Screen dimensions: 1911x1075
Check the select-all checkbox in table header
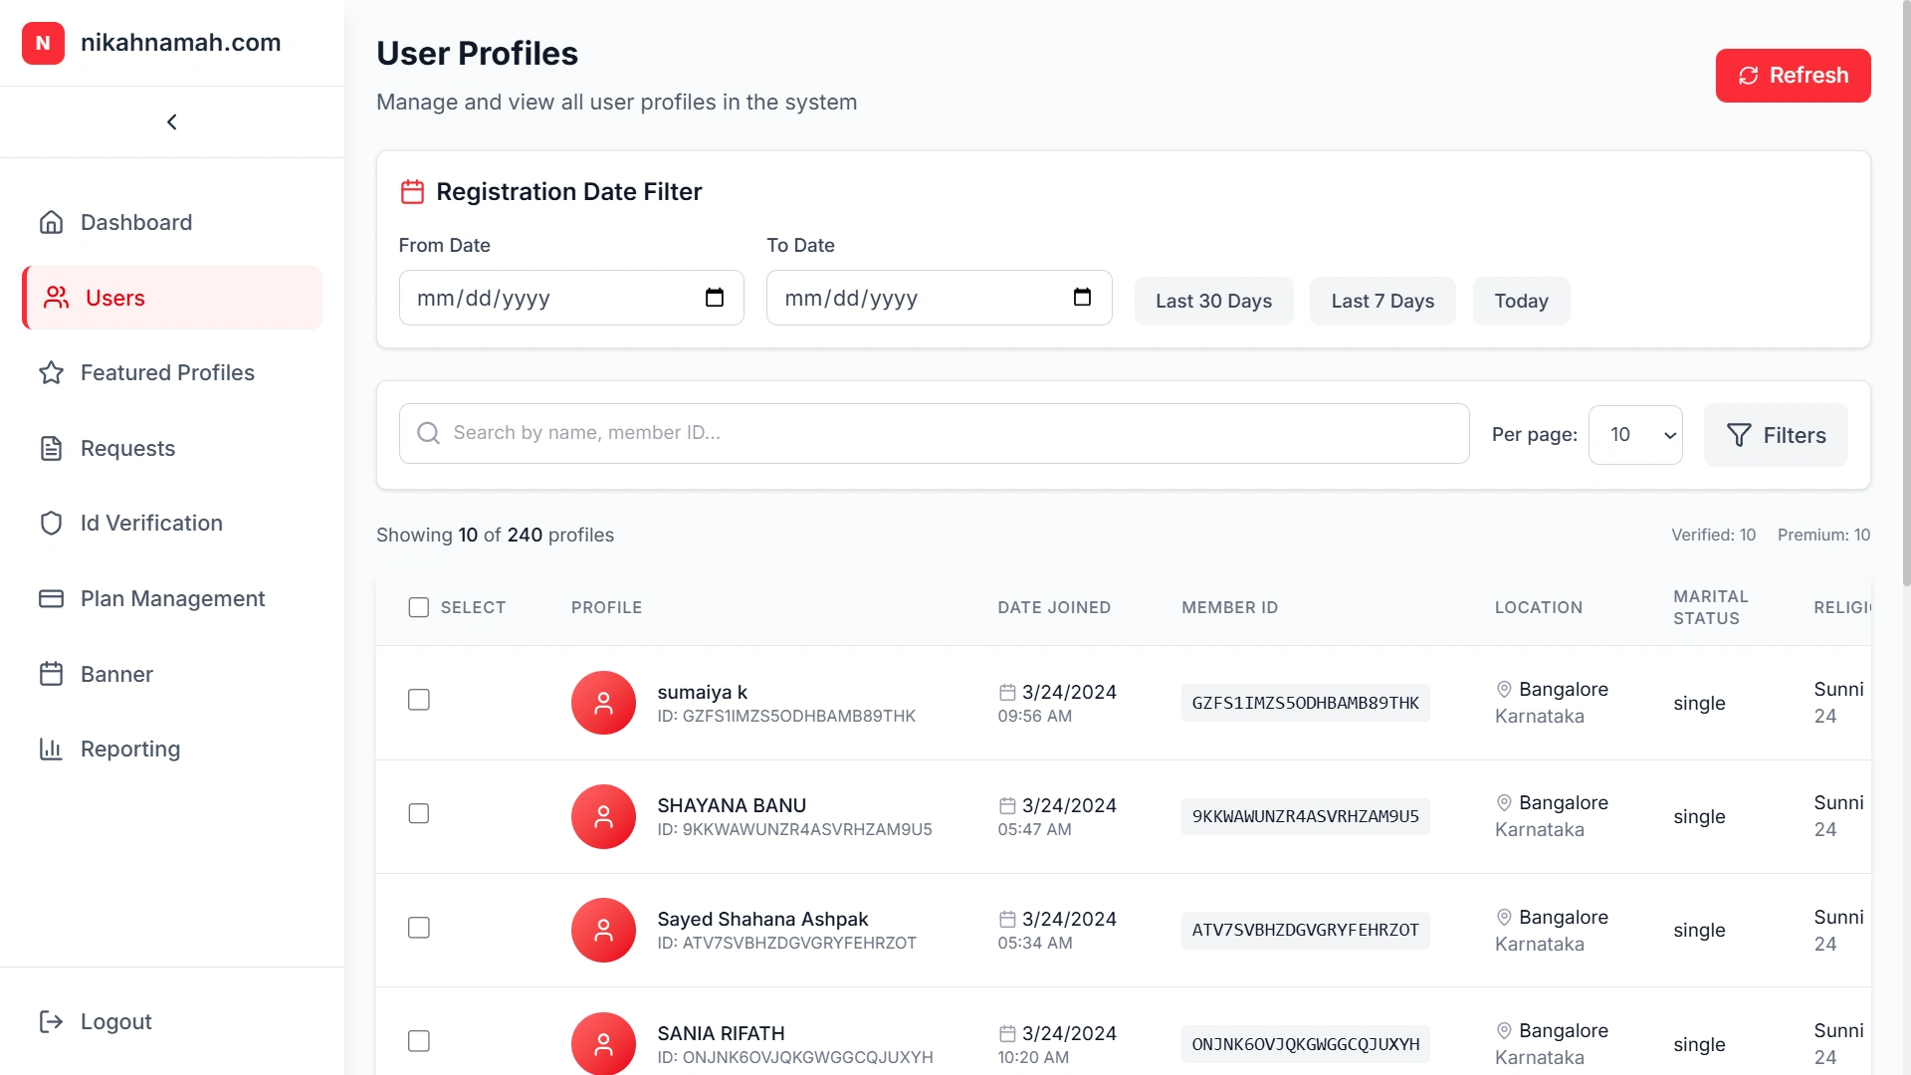point(418,607)
